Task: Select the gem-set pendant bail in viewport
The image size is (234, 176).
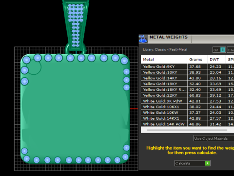Action: (x=76, y=26)
